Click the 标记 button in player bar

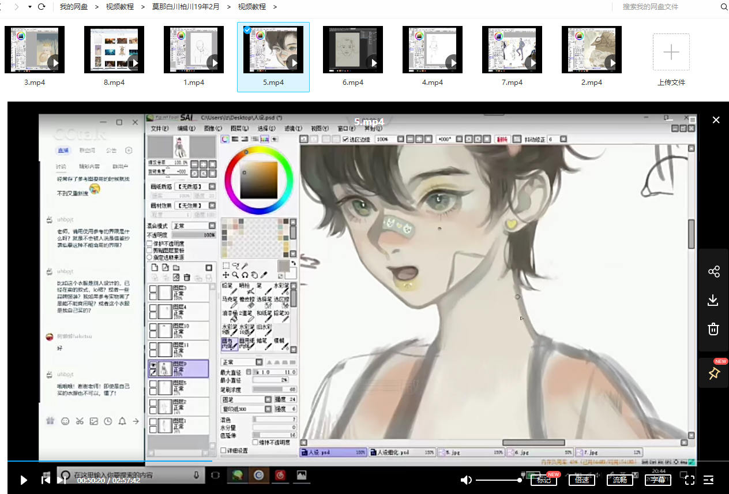coord(544,480)
